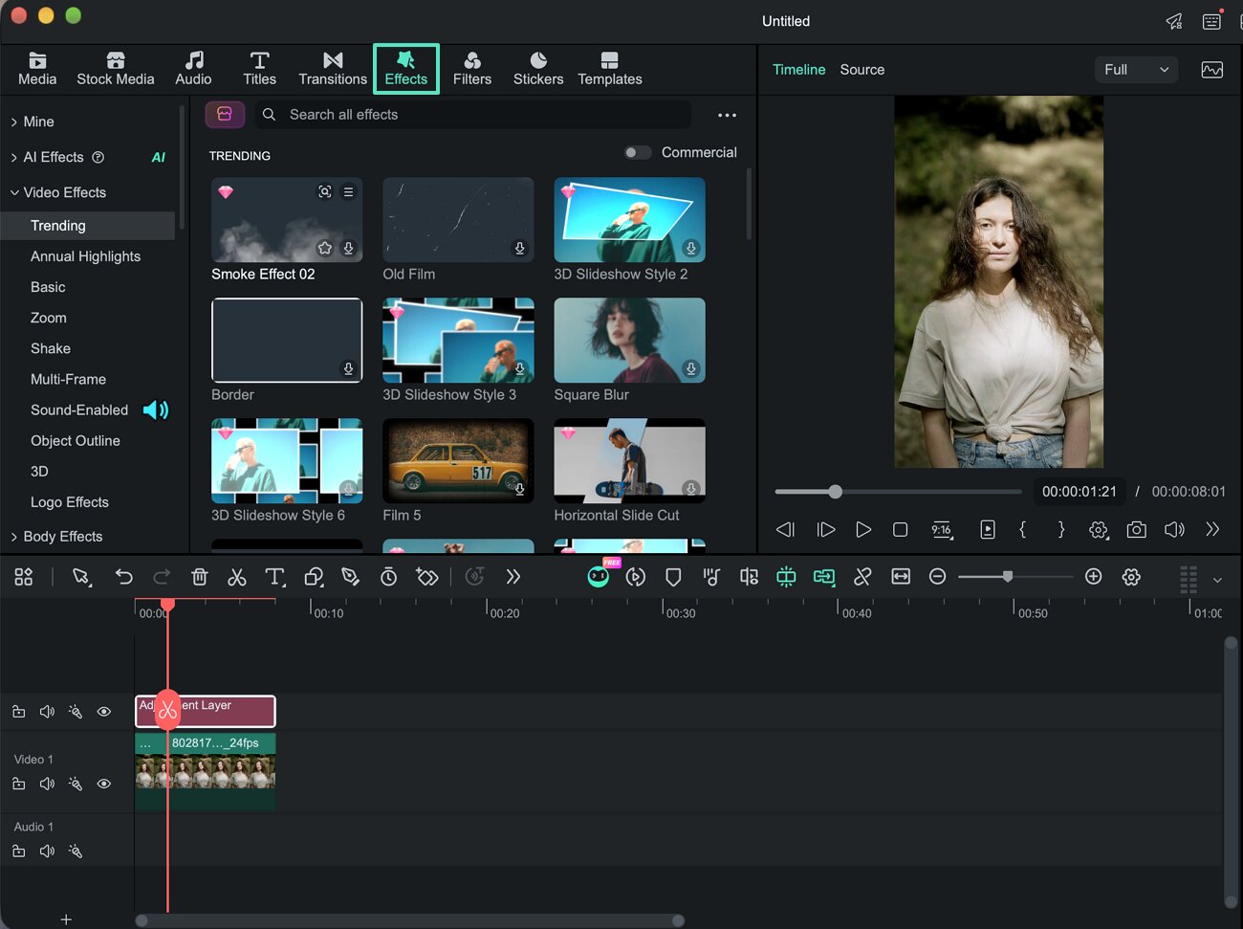Open the Audio tab
Screen dimensions: 1243x929
(x=193, y=69)
